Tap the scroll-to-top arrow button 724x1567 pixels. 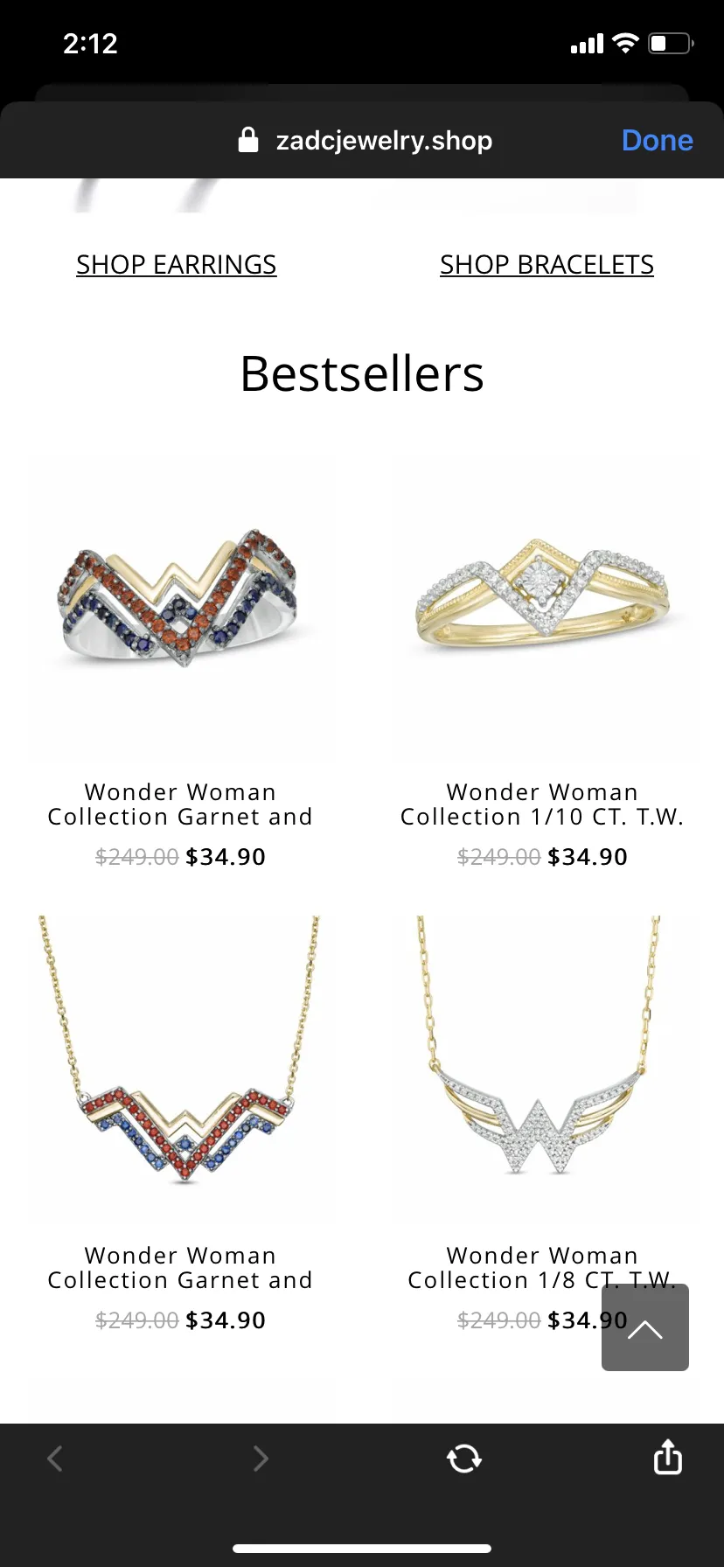pyautogui.click(x=645, y=1327)
